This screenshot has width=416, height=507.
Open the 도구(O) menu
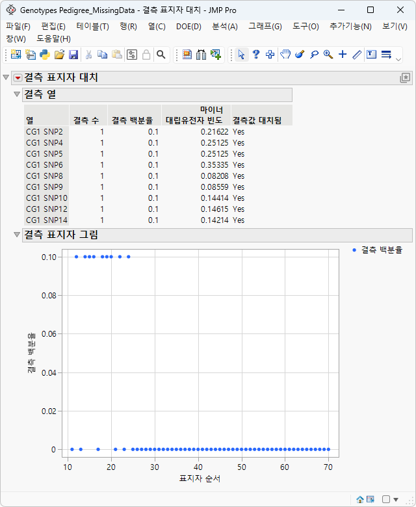click(x=305, y=27)
